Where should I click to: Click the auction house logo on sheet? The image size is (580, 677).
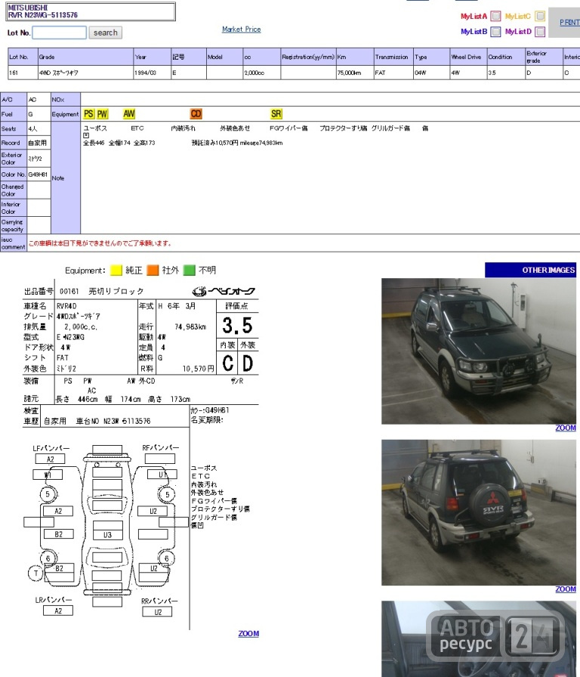(224, 292)
